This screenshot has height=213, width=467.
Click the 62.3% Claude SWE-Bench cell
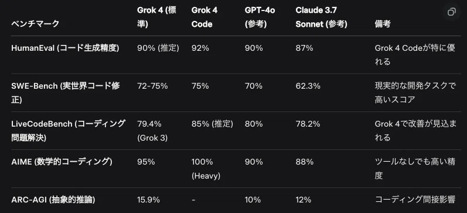pyautogui.click(x=308, y=86)
